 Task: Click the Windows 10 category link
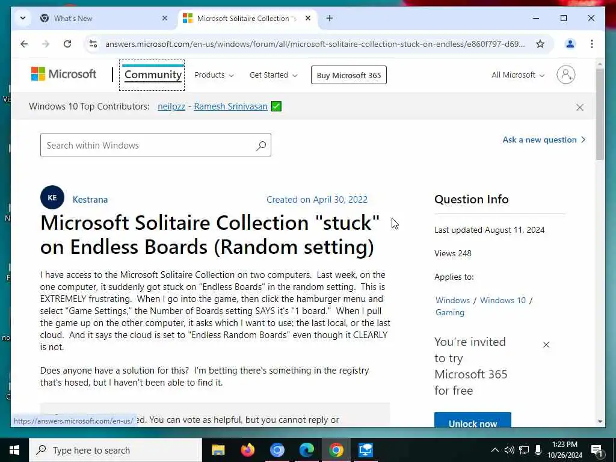tap(503, 301)
